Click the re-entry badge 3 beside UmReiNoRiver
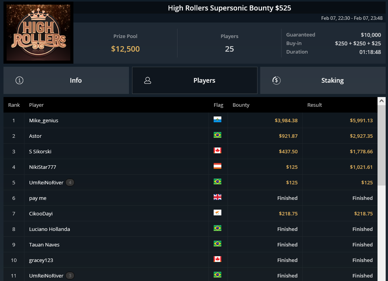The height and width of the screenshot is (281, 388). tap(70, 276)
